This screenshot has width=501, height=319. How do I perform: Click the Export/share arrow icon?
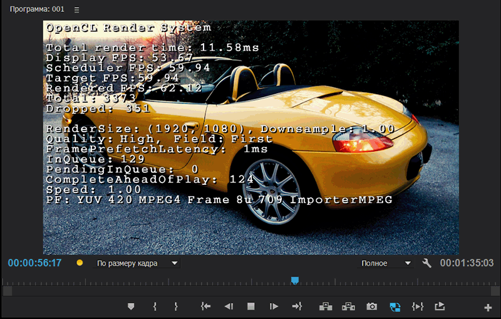[440, 306]
